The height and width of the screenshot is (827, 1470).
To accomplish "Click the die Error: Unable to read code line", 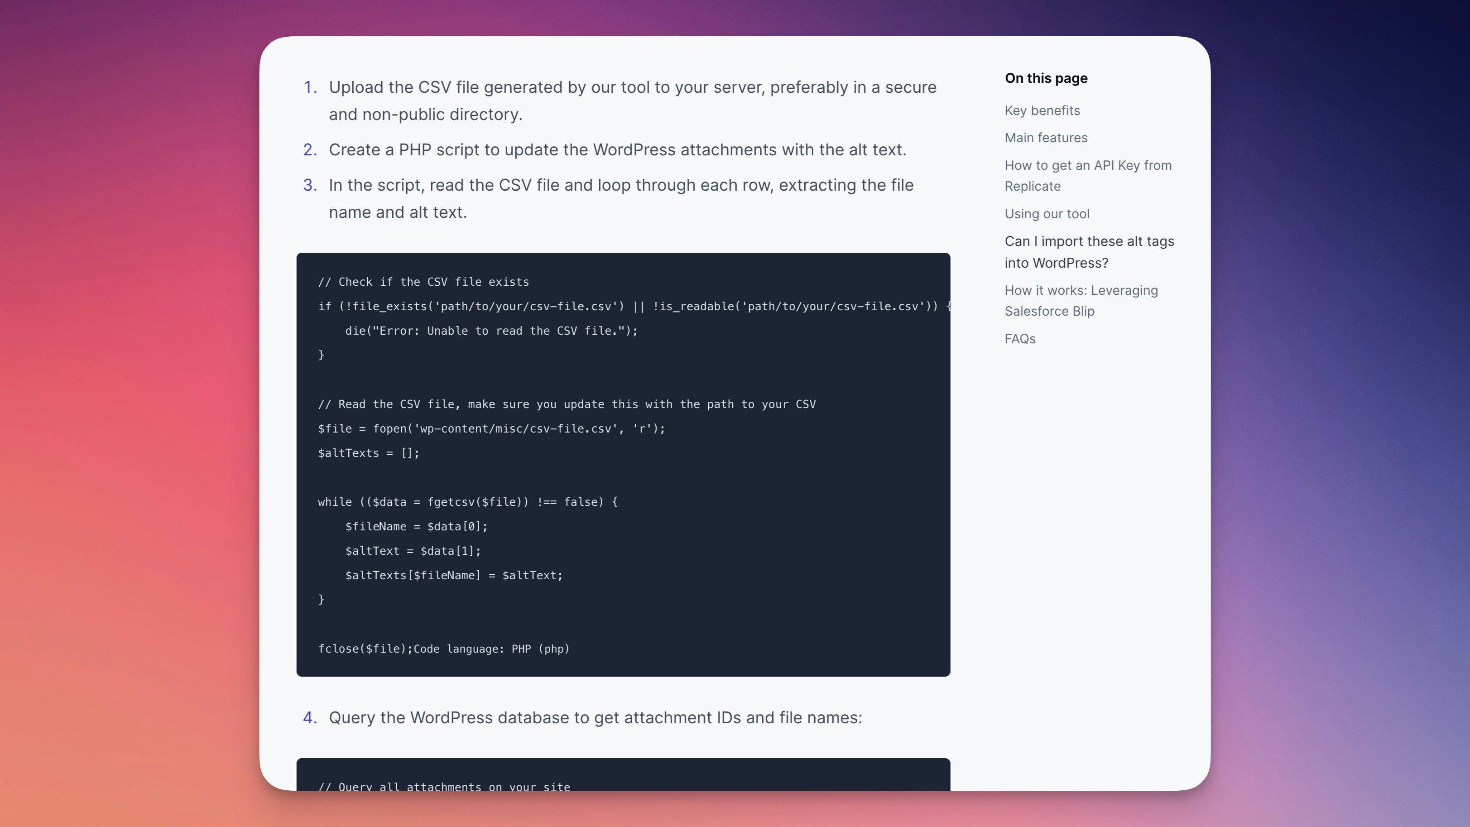I will tap(491, 331).
